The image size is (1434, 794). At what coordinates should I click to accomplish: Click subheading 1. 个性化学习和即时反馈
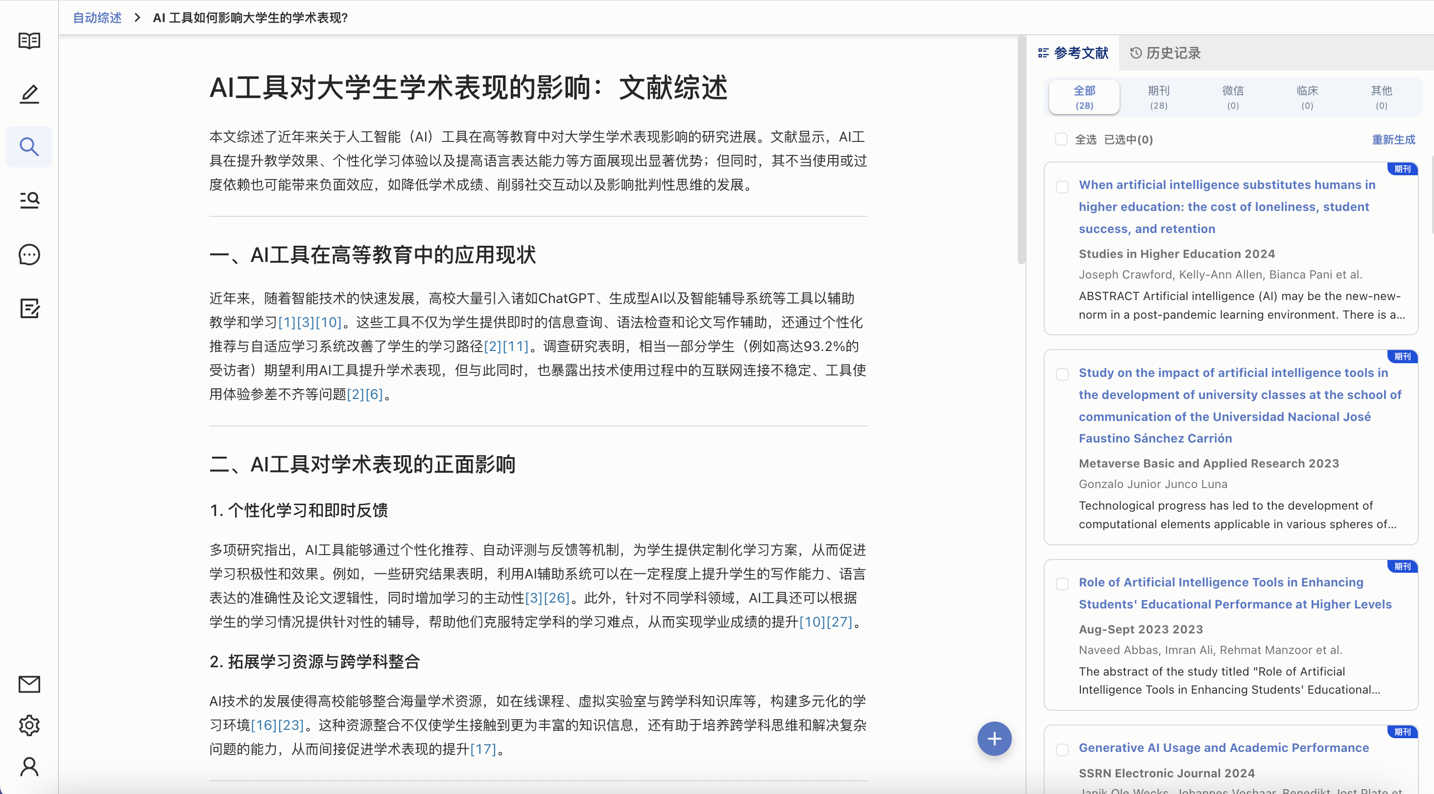click(x=299, y=510)
